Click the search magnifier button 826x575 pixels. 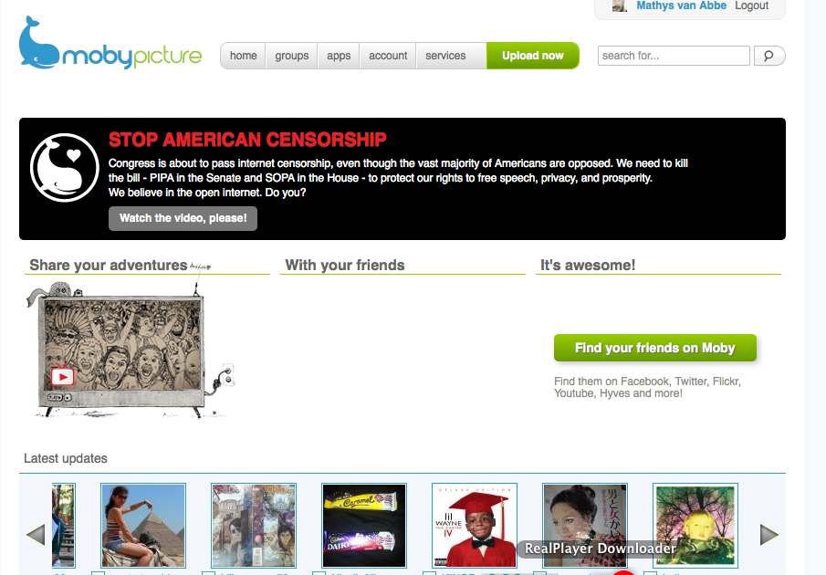pos(769,56)
